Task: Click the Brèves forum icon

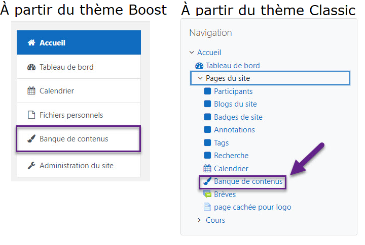Action: tap(207, 194)
